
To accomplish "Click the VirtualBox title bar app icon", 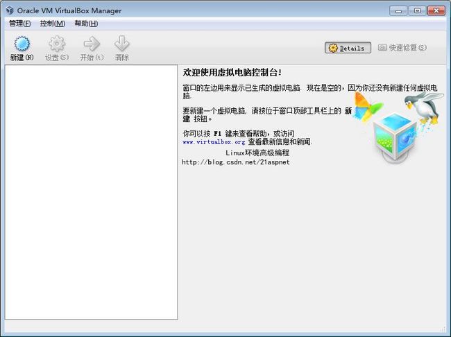I will pos(10,10).
